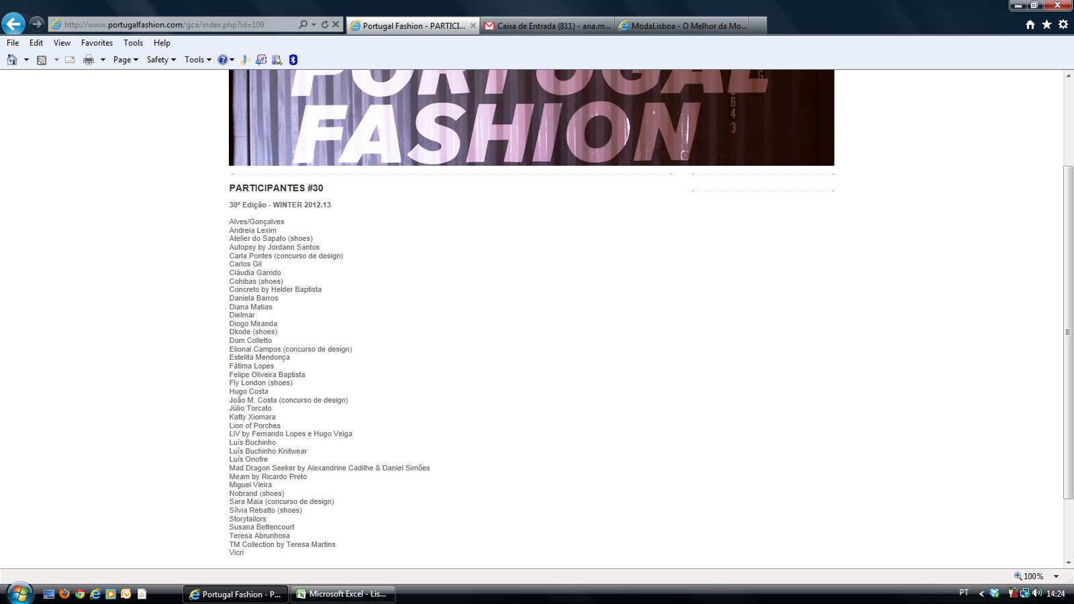
Task: Click the 'Luís Buchinho Knitwear' entry
Action: click(x=268, y=451)
